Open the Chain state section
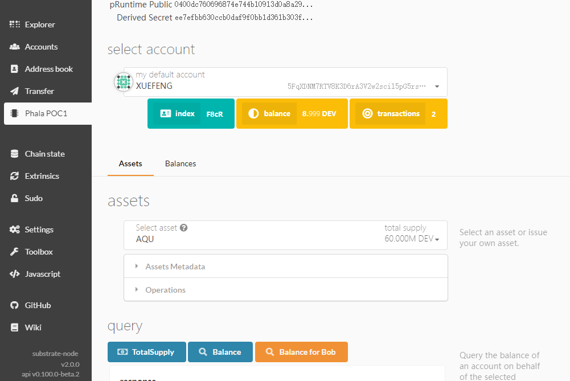 (44, 154)
